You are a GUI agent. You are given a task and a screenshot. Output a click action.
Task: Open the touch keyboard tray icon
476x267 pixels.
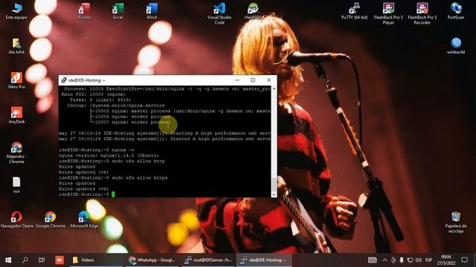[372, 260]
